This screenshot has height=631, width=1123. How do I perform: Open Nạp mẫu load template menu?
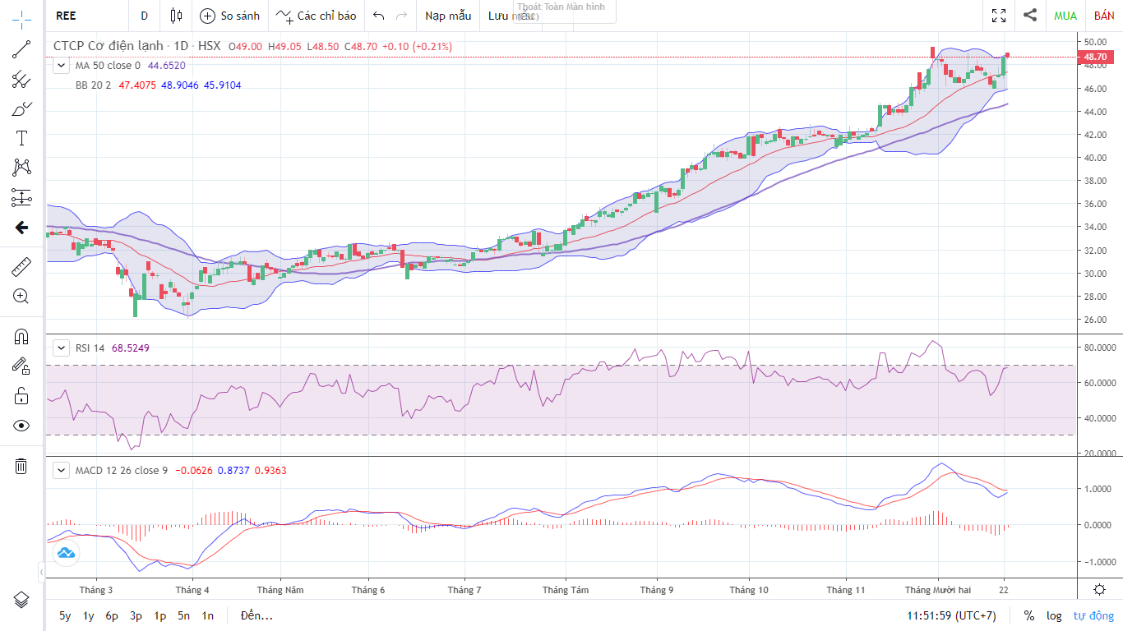(448, 16)
